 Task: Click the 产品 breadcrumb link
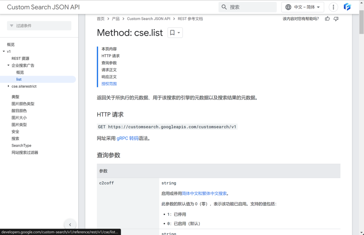pos(116,19)
